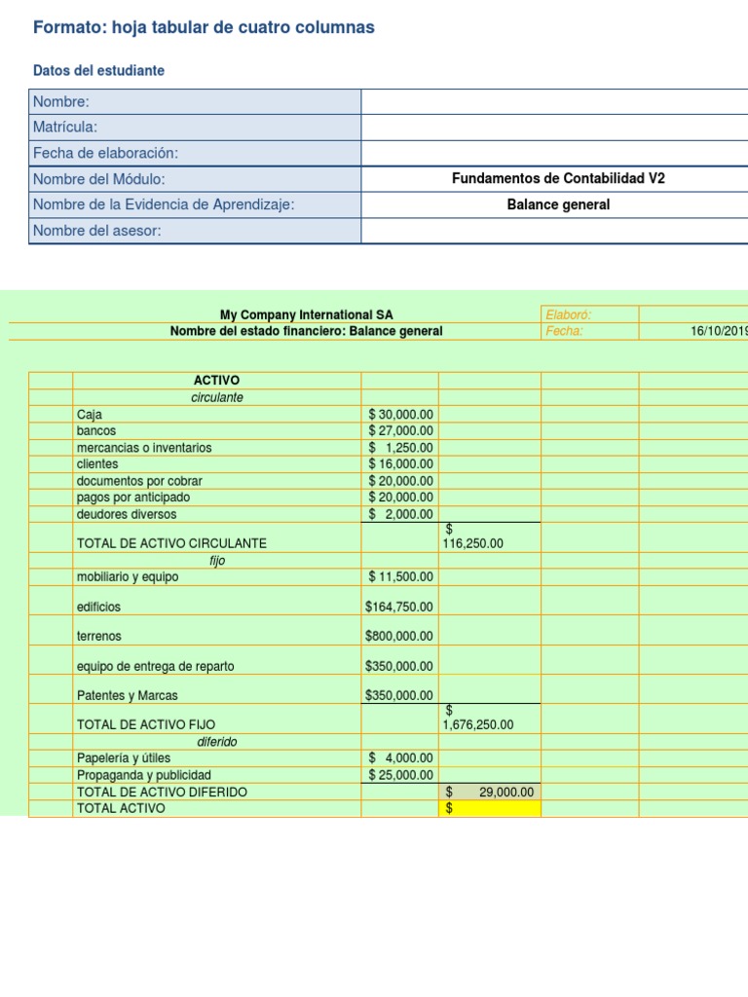Select 'TOTAL DE ACTIVO CIRCULANTE' label
Viewport: 748px width, 997px height.
pos(217,537)
